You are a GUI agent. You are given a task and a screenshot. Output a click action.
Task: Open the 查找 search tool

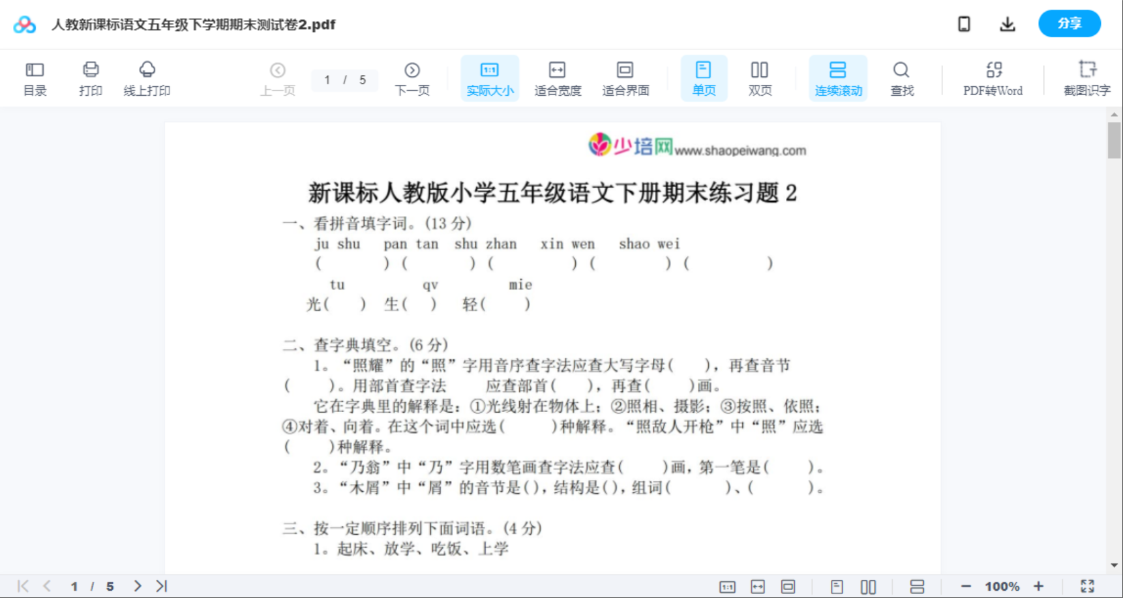pos(901,78)
